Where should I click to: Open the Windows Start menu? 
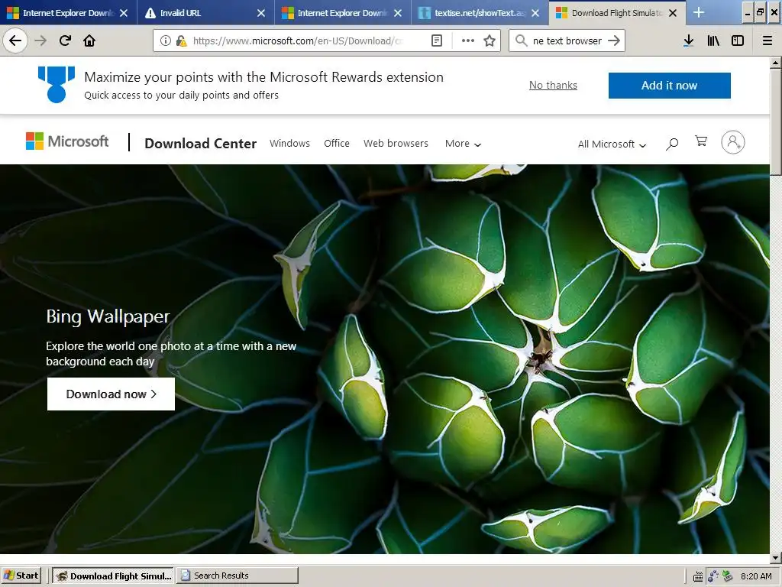pos(21,576)
